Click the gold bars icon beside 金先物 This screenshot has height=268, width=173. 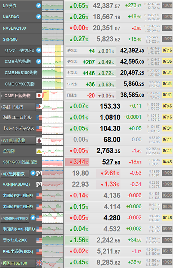tap(39, 151)
